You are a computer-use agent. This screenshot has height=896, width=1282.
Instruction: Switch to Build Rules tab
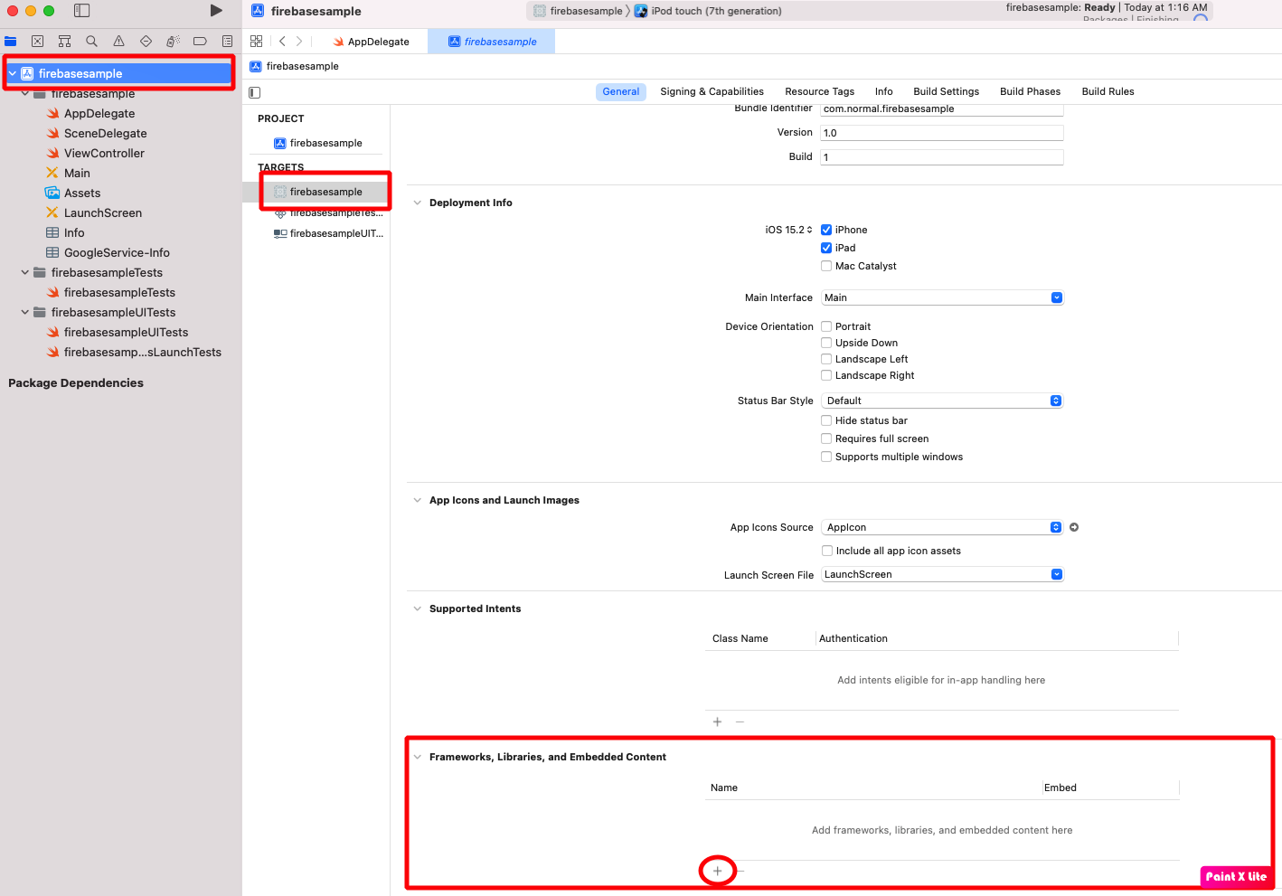pyautogui.click(x=1108, y=91)
